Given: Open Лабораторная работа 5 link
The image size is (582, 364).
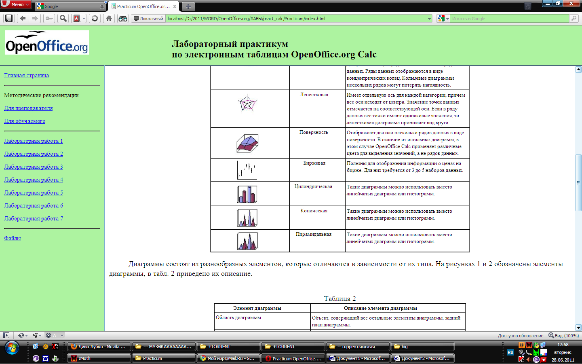Looking at the screenshot, I should click(x=34, y=193).
